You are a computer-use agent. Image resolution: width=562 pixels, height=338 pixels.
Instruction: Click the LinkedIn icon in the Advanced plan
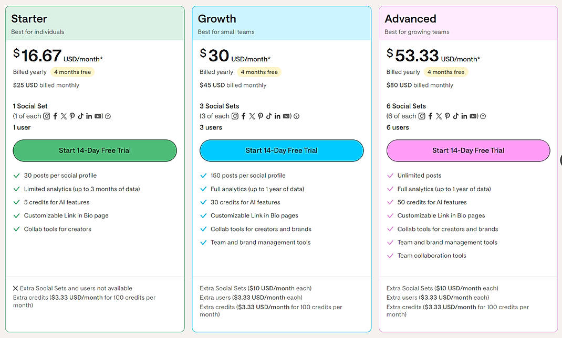point(464,116)
